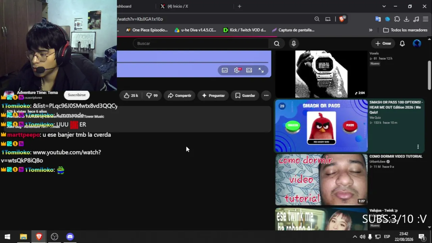Start voice search with the microphone icon
This screenshot has width=432, height=243.
[294, 44]
